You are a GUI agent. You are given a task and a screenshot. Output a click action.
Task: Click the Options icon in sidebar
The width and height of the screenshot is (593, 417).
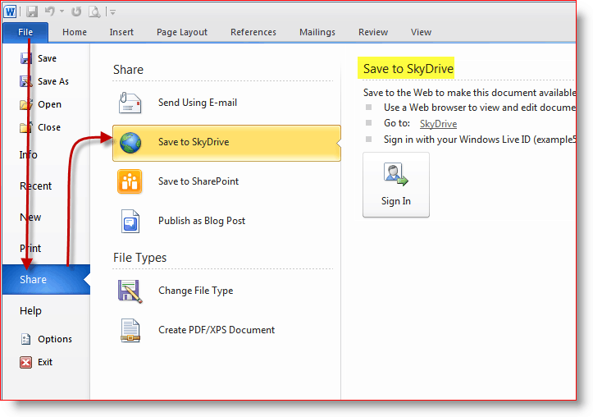coord(25,339)
